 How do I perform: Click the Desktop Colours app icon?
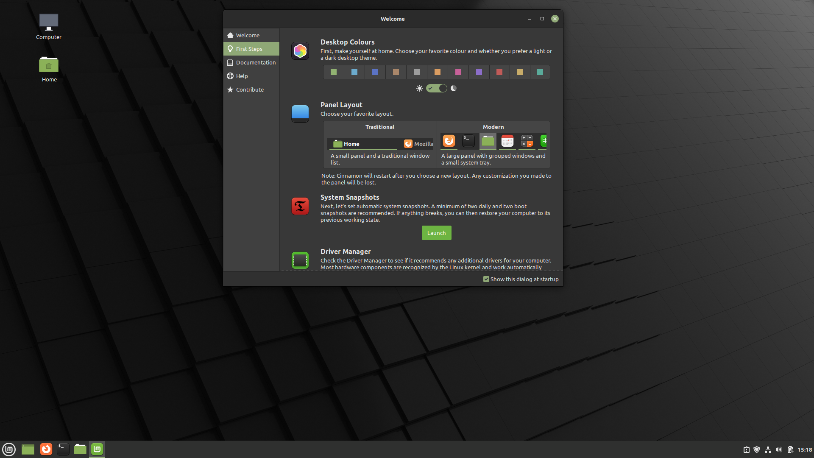click(x=300, y=51)
